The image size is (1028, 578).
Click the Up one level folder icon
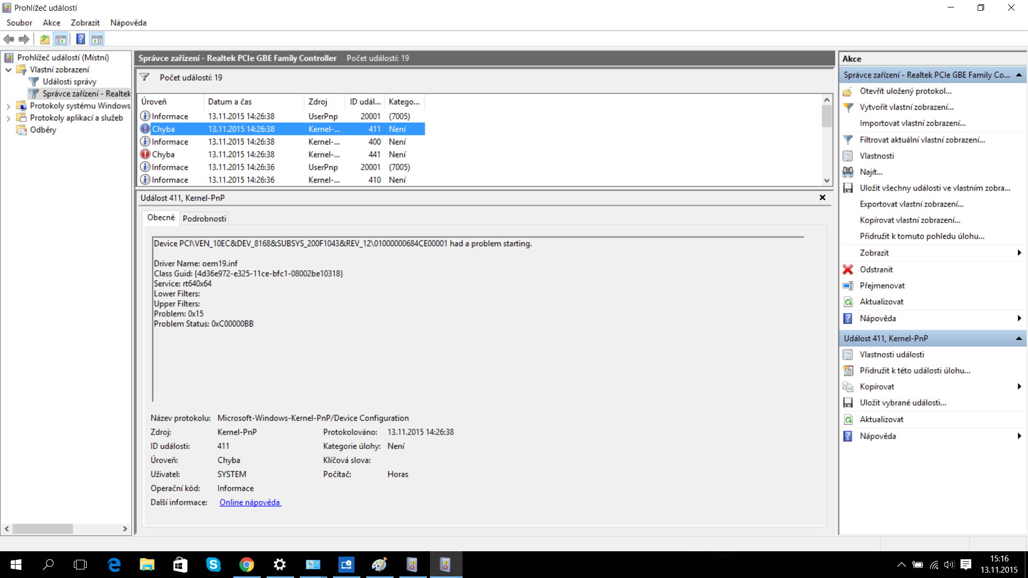coord(44,39)
